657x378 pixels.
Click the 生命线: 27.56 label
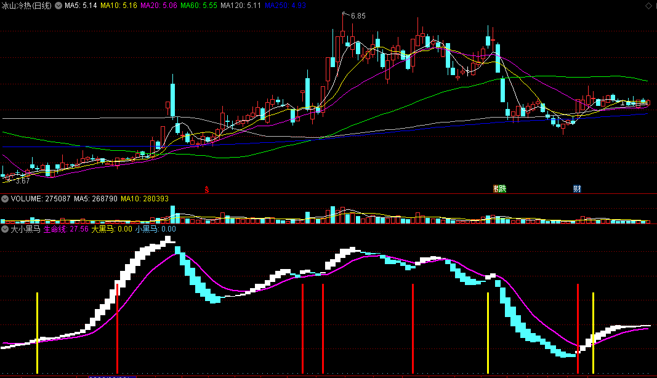pos(66,229)
